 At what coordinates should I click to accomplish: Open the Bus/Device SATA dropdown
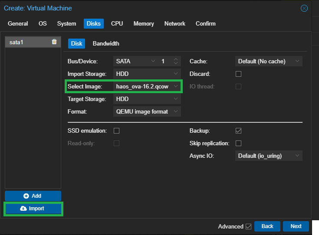(x=135, y=62)
